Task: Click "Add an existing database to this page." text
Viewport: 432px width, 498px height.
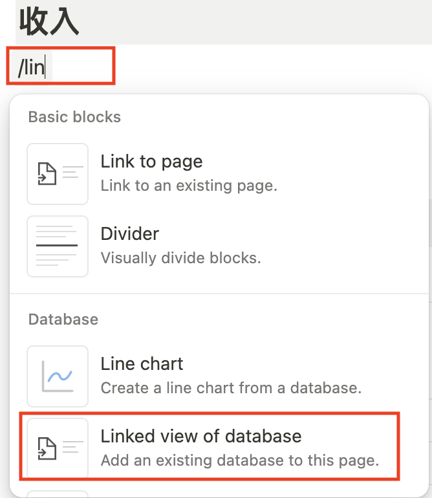Action: coord(239,461)
